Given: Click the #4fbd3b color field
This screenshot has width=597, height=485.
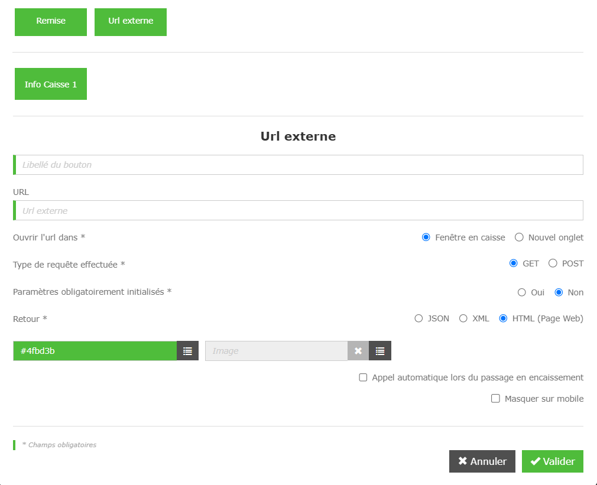Looking at the screenshot, I should tap(95, 351).
